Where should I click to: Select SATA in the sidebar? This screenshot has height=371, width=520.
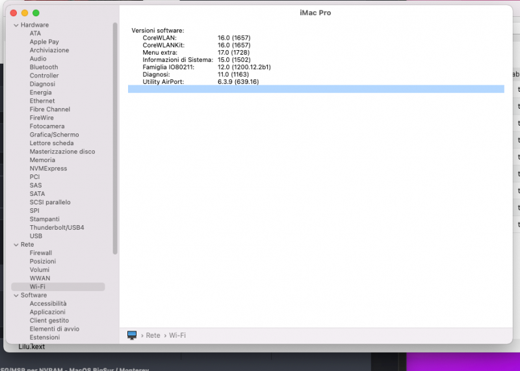pyautogui.click(x=37, y=194)
